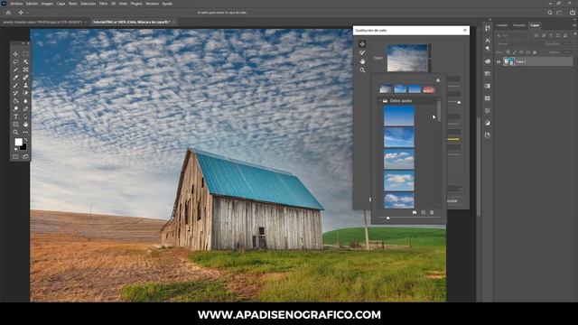Switch to the Canales tab
Image resolution: width=578 pixels, height=325 pixels.
click(502, 25)
